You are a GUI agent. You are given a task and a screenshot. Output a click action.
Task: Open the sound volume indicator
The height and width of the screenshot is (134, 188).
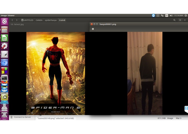click(x=171, y=15)
